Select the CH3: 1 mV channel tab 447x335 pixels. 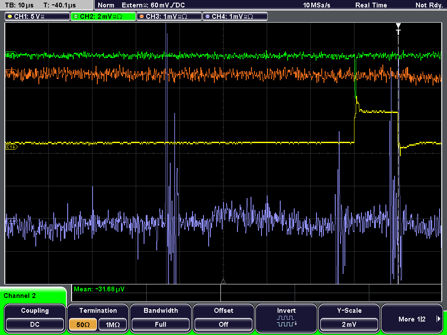(x=169, y=17)
